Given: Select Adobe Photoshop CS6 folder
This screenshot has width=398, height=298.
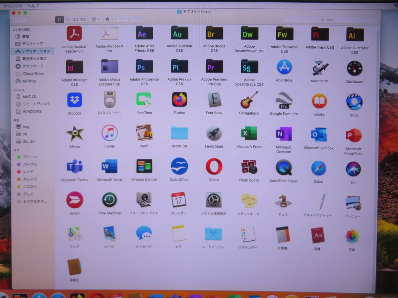Looking at the screenshot, I should click(144, 66).
